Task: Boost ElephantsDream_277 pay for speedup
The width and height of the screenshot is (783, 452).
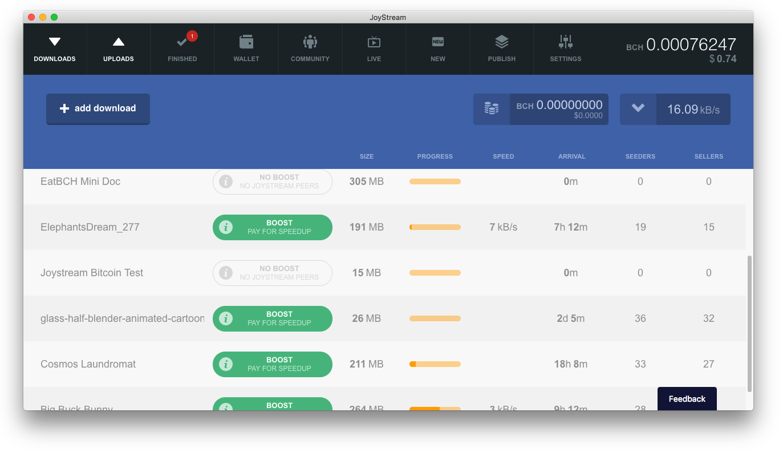Action: (x=273, y=227)
